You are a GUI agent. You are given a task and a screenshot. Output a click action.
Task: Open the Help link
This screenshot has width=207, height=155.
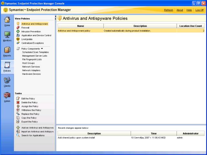(x=189, y=10)
